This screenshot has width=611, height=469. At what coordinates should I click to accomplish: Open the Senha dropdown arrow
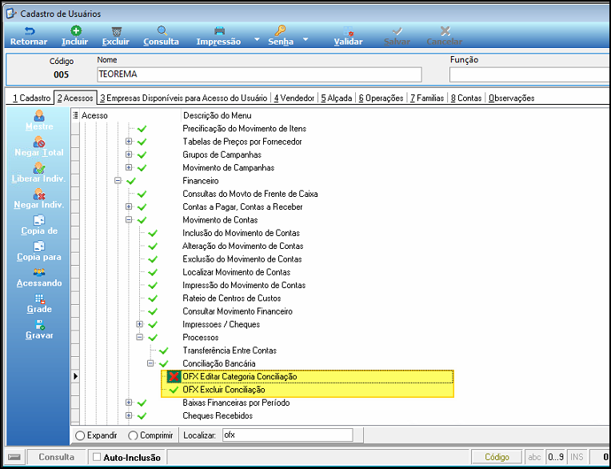[305, 39]
